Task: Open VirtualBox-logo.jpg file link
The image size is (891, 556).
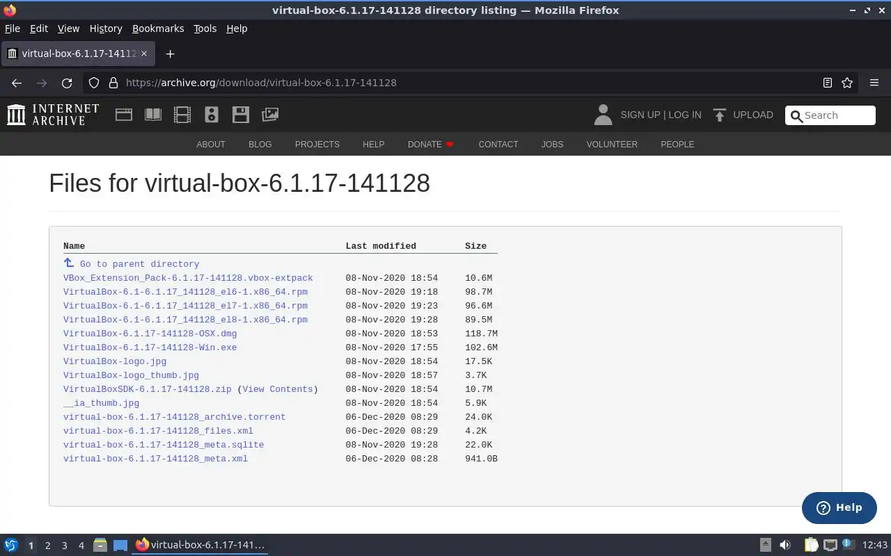Action: point(115,361)
